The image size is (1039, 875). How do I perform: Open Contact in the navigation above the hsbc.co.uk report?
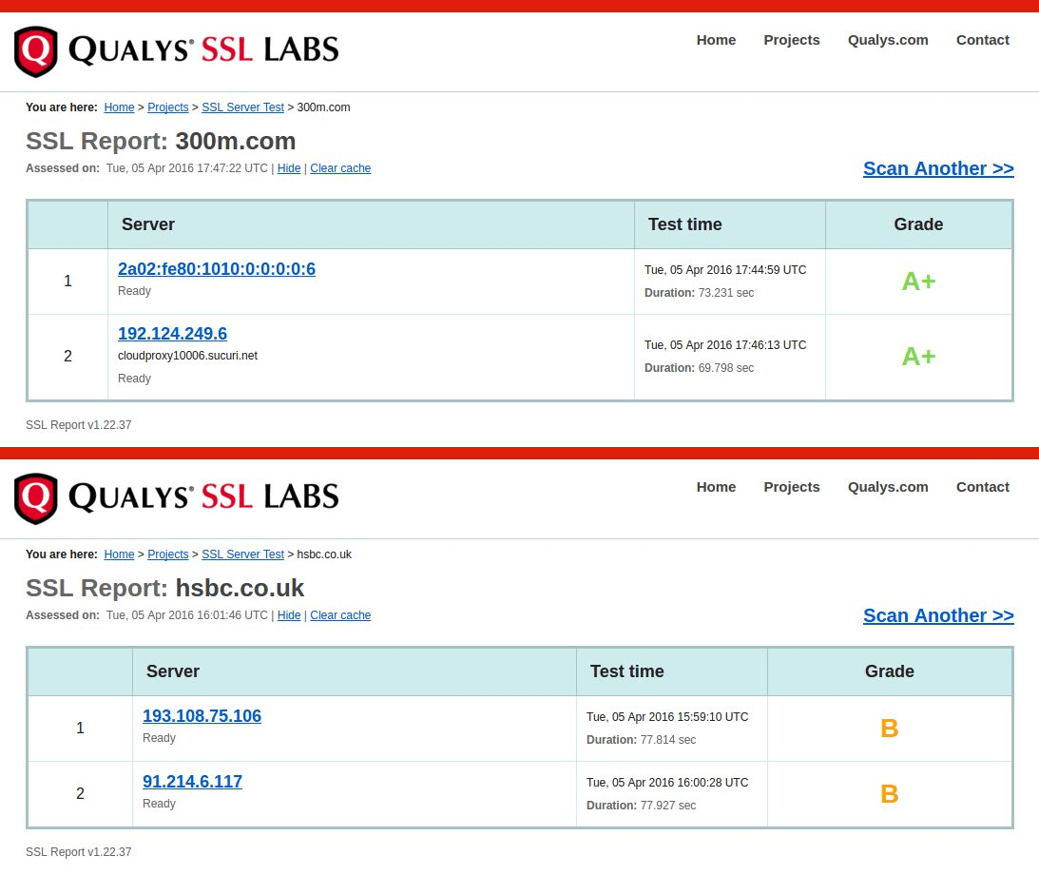coord(983,487)
